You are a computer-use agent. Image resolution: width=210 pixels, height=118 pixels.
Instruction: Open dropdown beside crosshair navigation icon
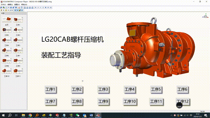coord(17,10)
